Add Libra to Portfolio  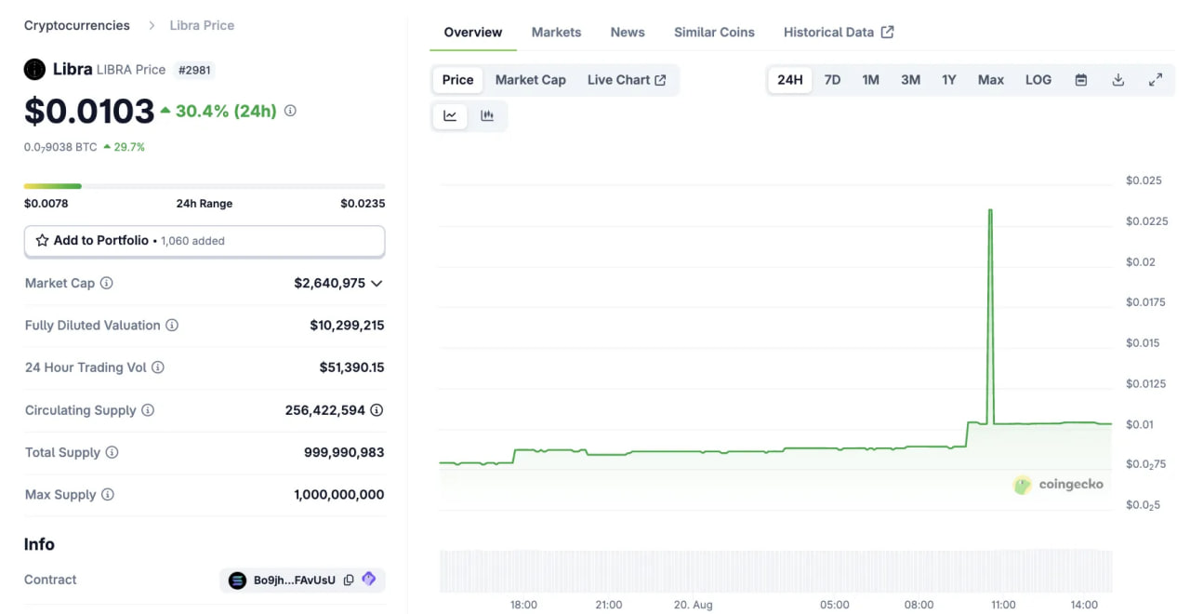[x=205, y=240]
